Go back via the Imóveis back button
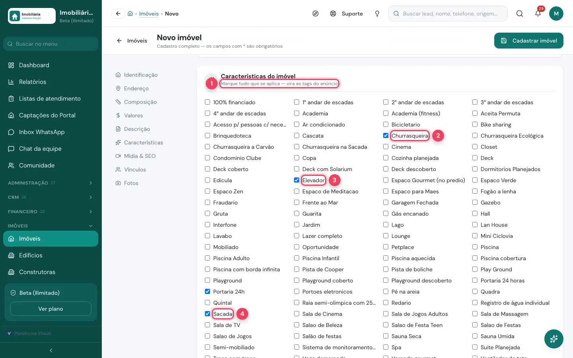 (x=132, y=41)
